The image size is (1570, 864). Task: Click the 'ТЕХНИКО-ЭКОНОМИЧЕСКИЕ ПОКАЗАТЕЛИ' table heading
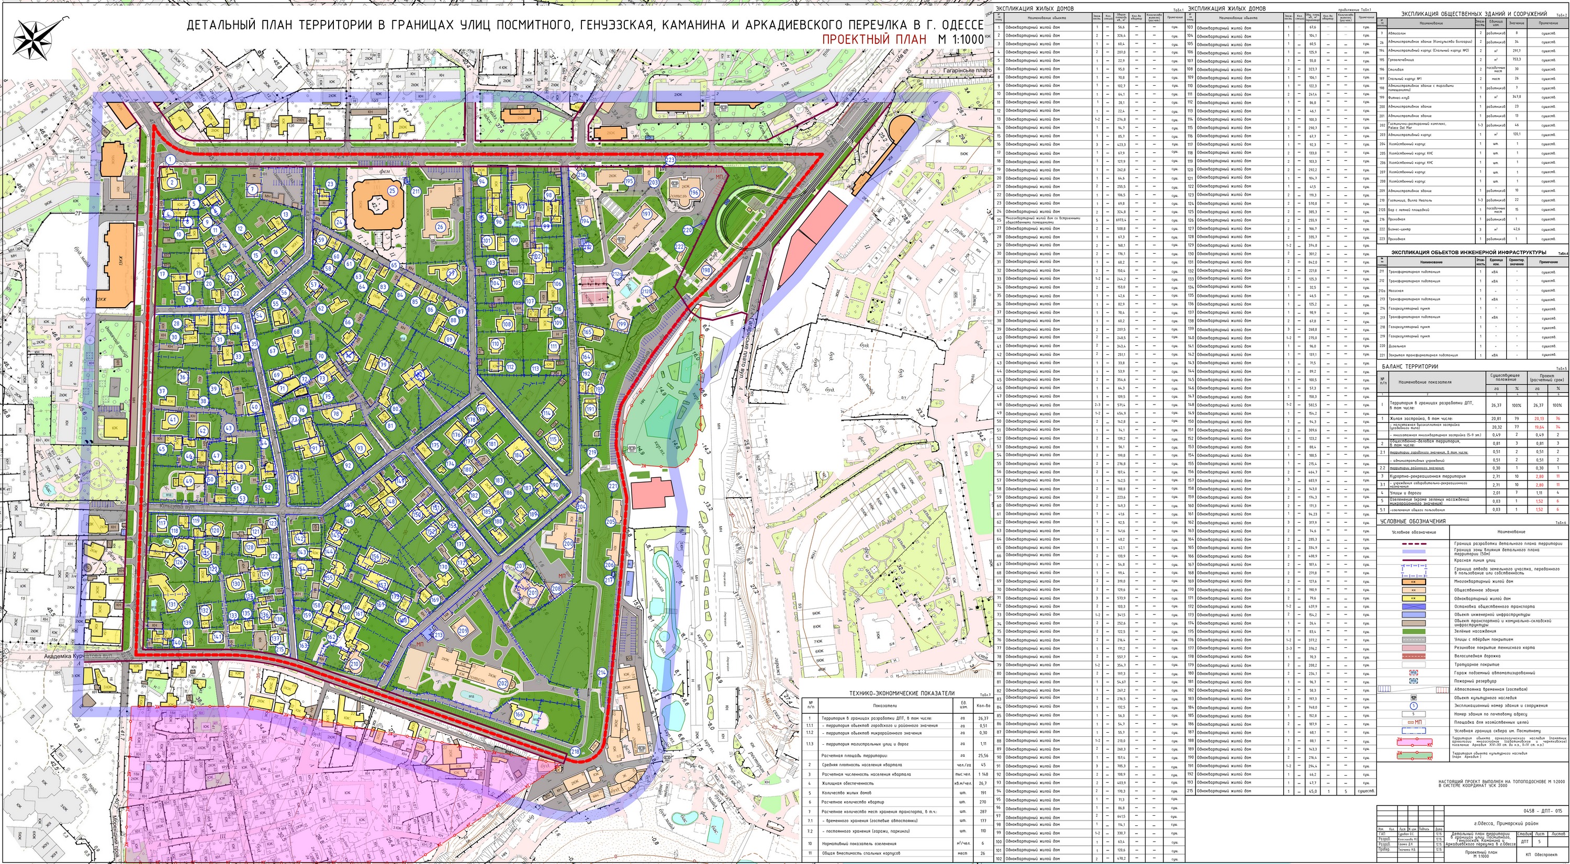(x=902, y=693)
